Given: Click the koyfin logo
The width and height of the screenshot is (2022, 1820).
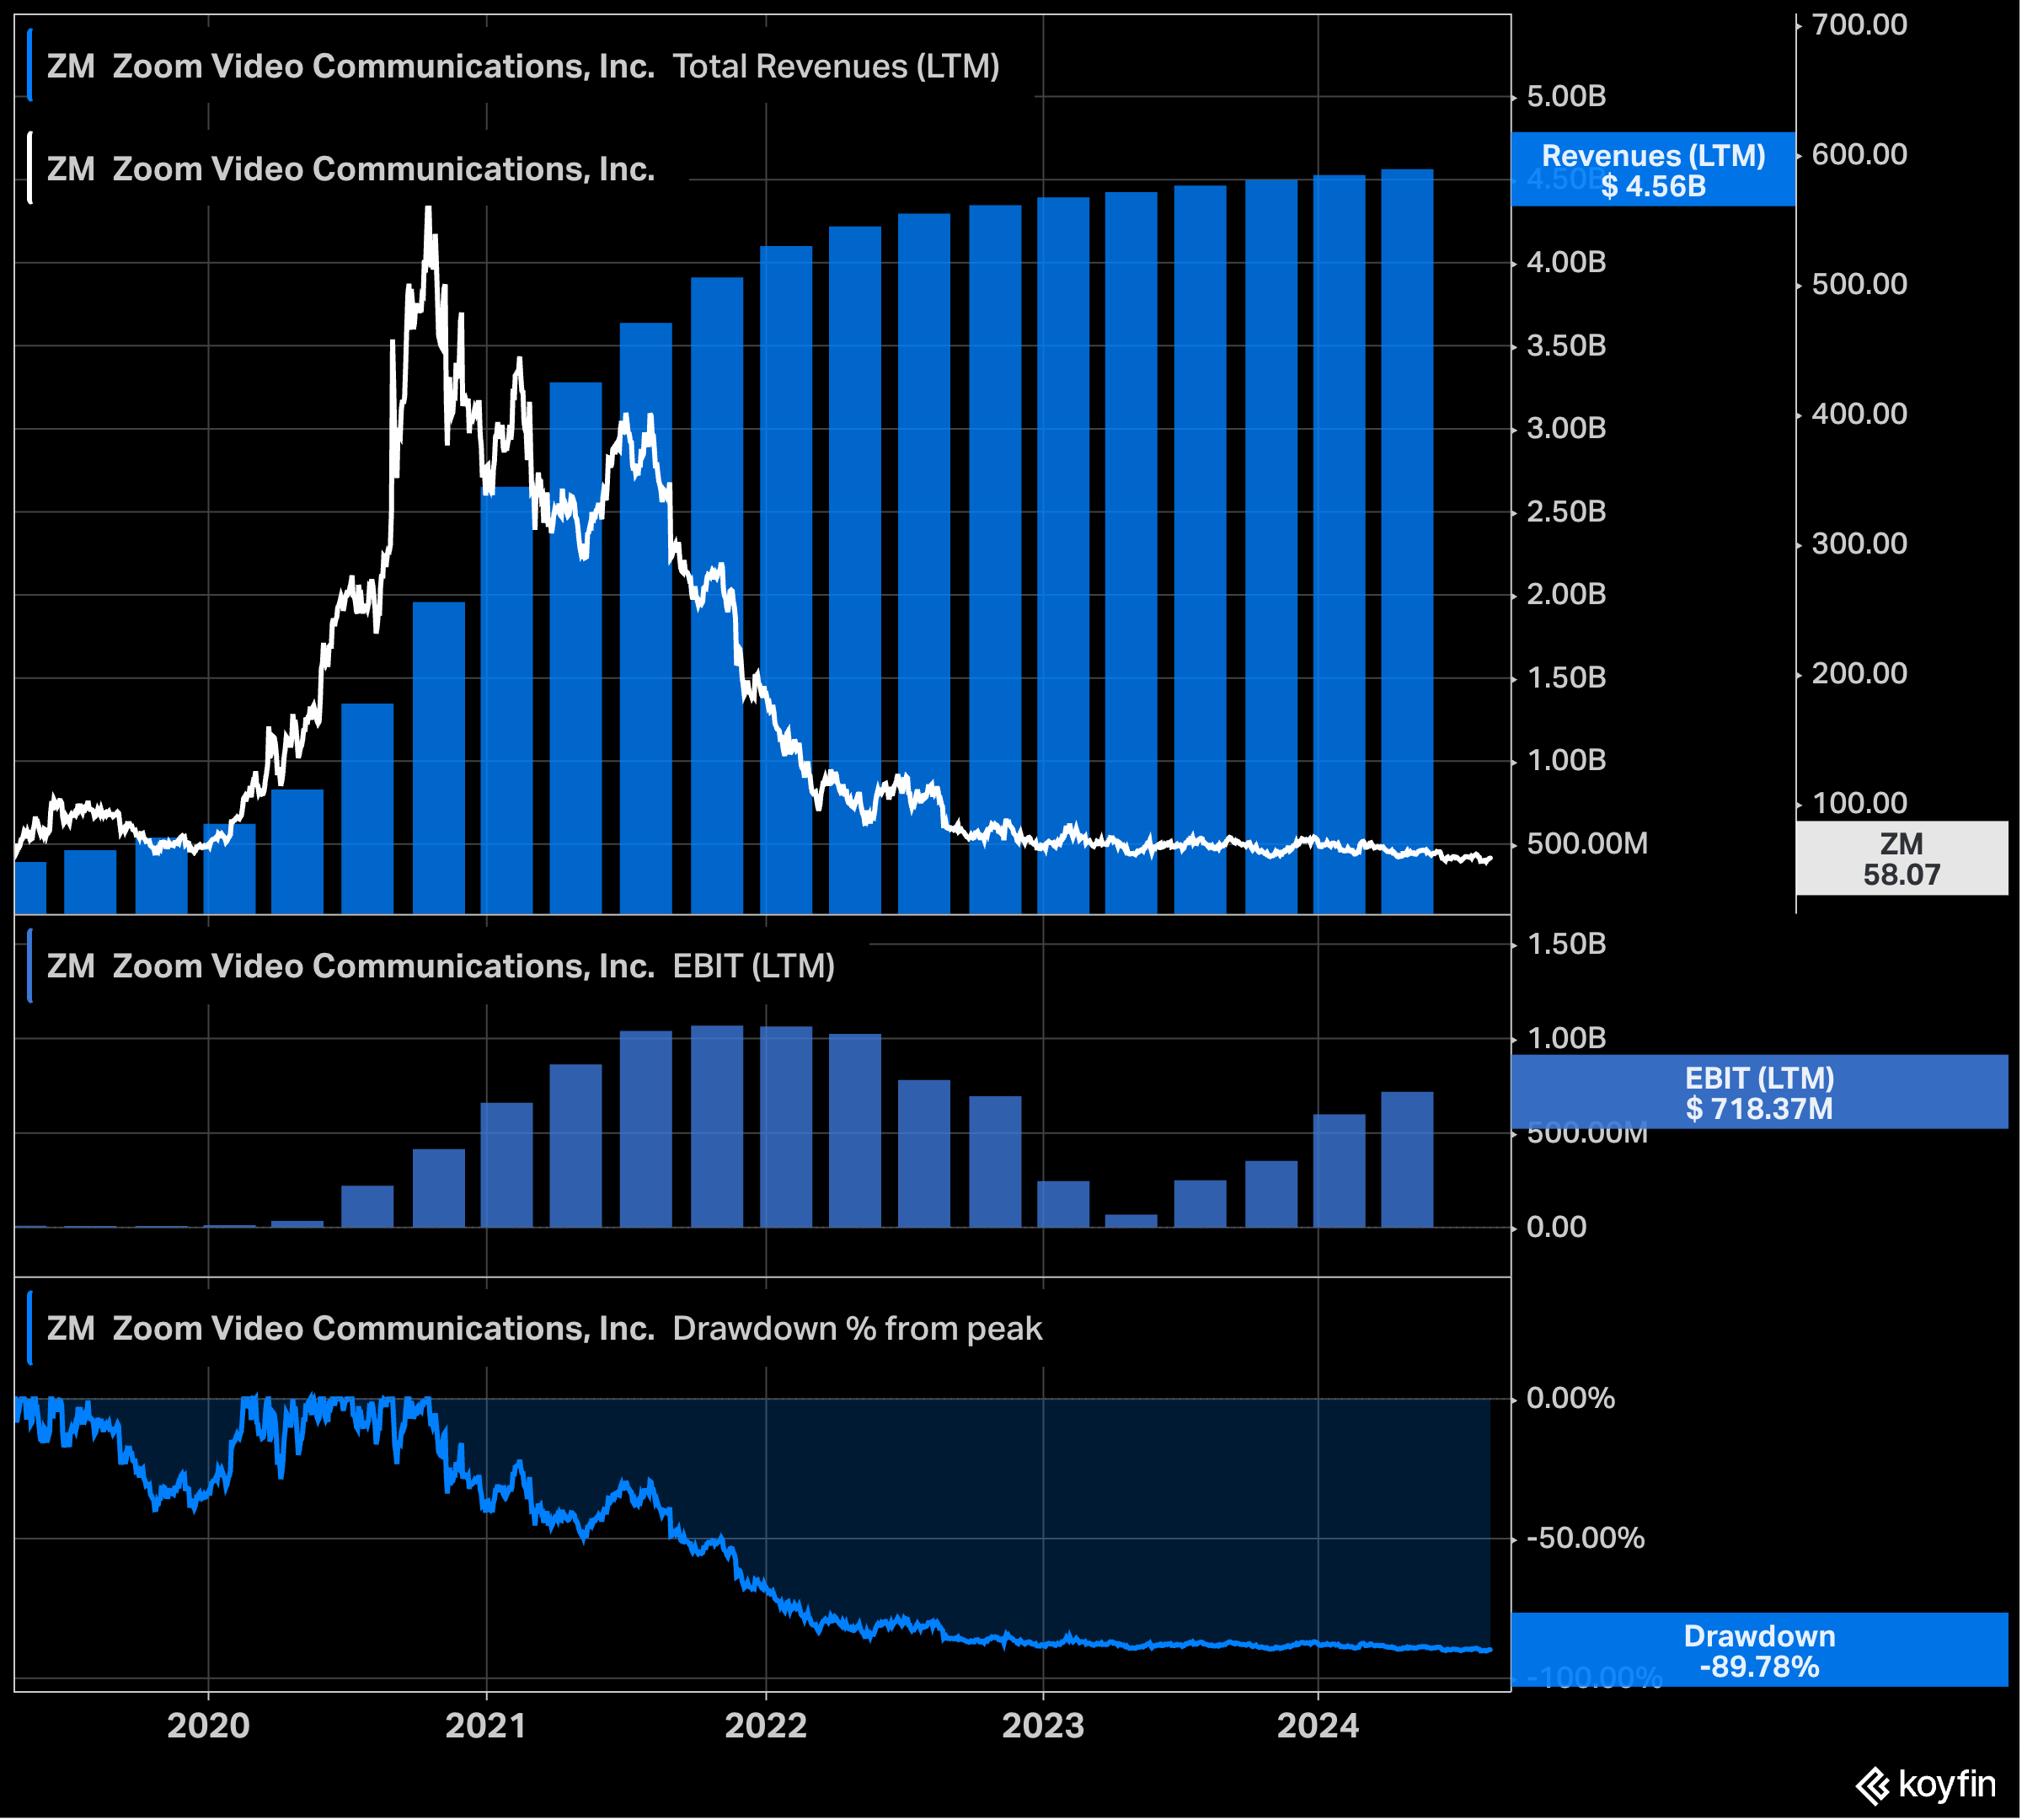Looking at the screenshot, I should pos(1926,1785).
